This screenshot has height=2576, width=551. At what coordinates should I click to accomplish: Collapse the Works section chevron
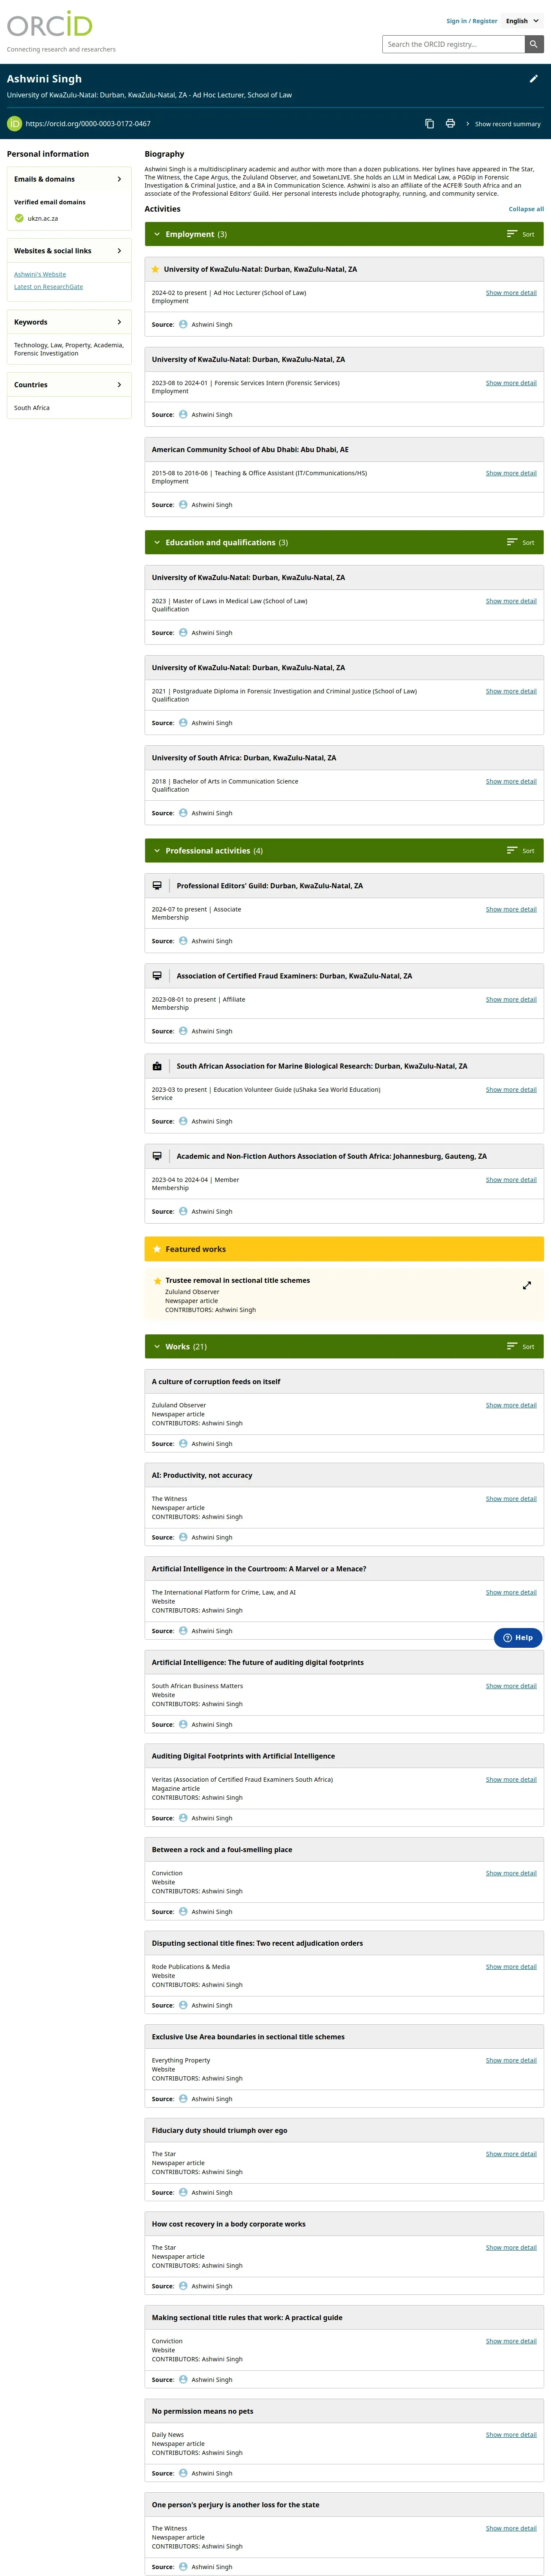(157, 1347)
